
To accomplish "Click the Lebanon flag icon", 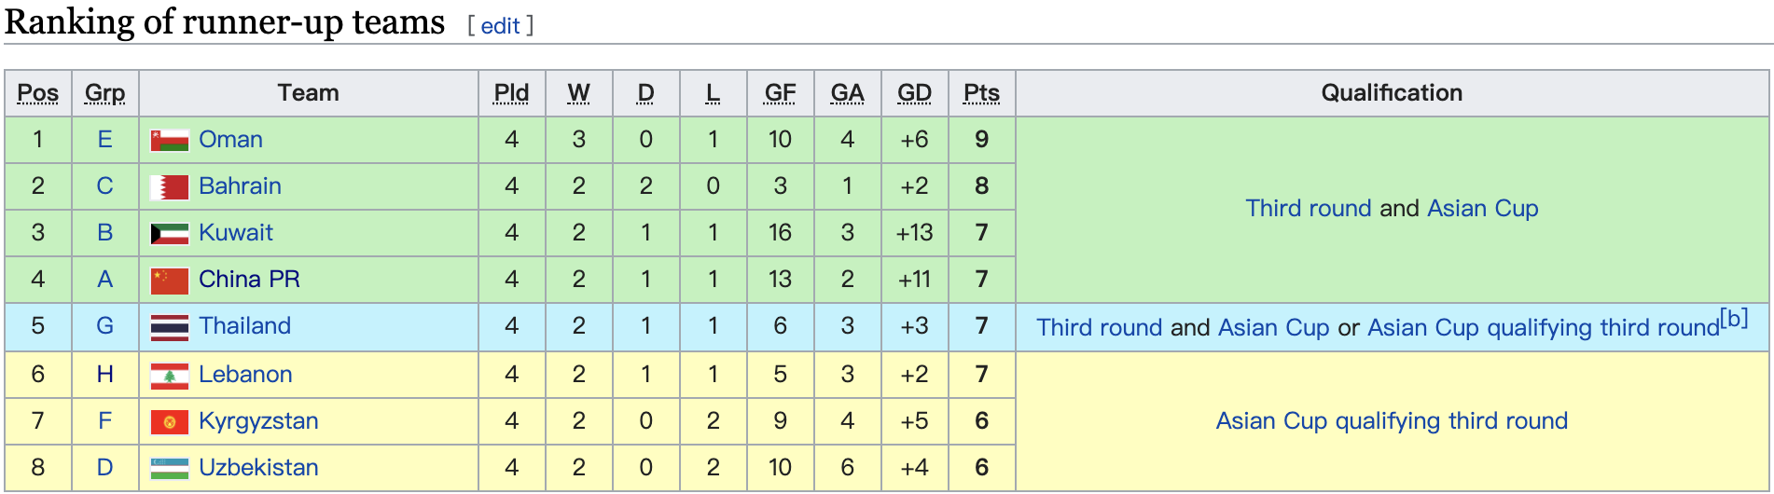I will [x=170, y=376].
